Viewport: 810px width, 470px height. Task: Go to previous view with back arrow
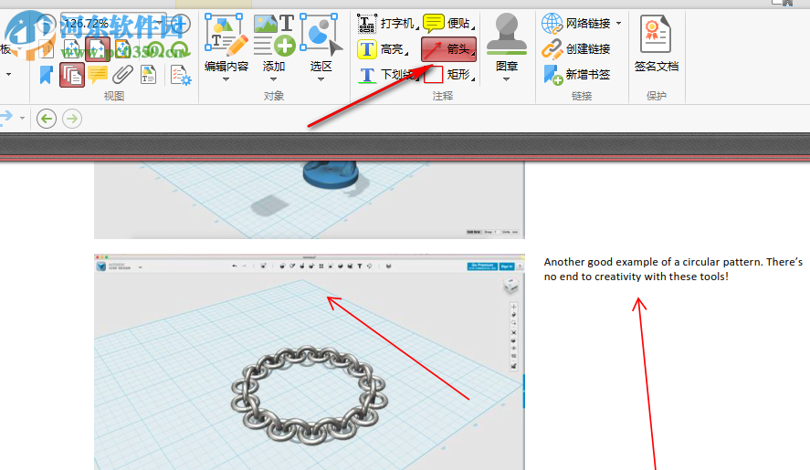click(x=47, y=119)
